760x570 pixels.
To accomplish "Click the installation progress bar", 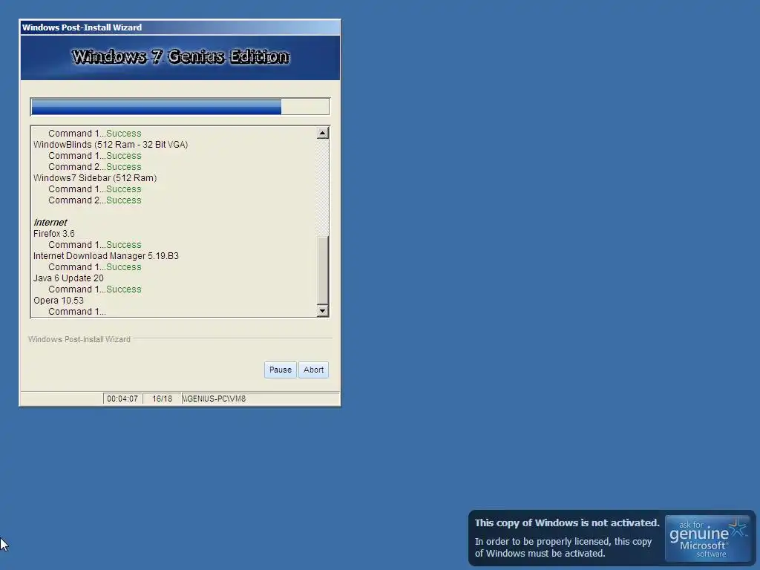I will 180,107.
